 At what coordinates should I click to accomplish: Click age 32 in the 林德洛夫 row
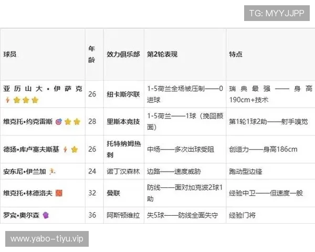92,193
